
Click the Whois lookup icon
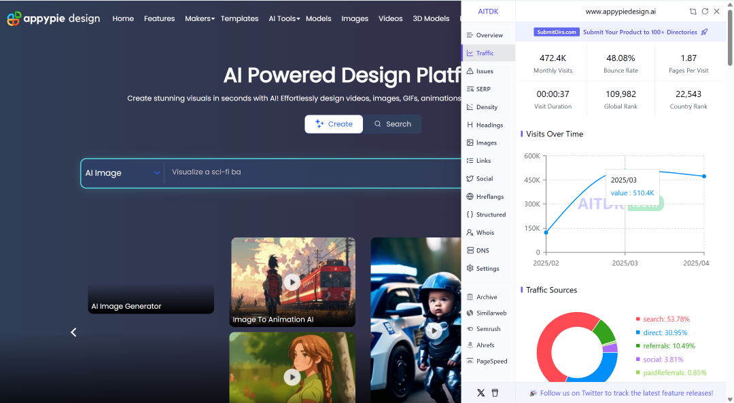[470, 232]
